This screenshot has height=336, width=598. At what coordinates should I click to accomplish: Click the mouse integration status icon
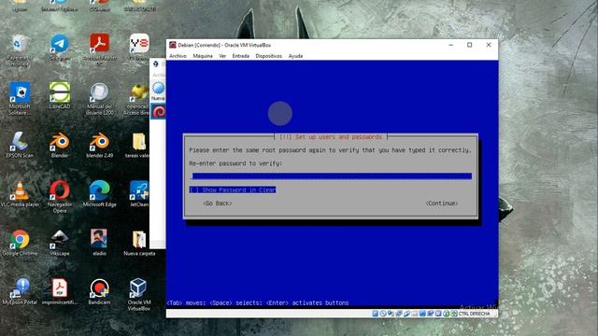pyautogui.click(x=447, y=314)
